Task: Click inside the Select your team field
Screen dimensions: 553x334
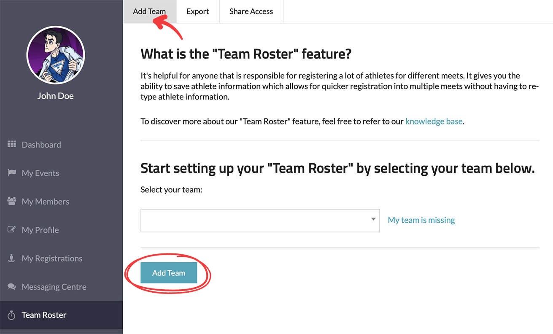Action: 253,220
